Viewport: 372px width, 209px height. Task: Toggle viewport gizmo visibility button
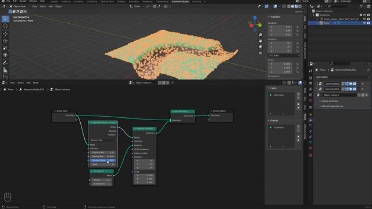[267, 6]
